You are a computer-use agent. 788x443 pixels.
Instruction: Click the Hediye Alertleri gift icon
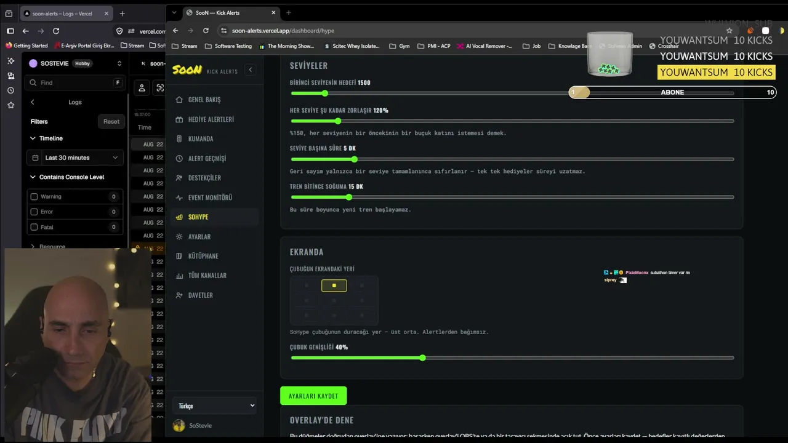coord(179,119)
